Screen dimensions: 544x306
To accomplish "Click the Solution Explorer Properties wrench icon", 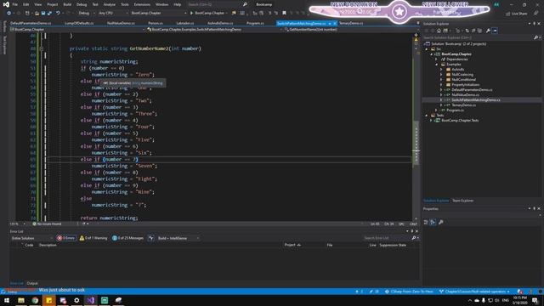I will pyautogui.click(x=488, y=31).
